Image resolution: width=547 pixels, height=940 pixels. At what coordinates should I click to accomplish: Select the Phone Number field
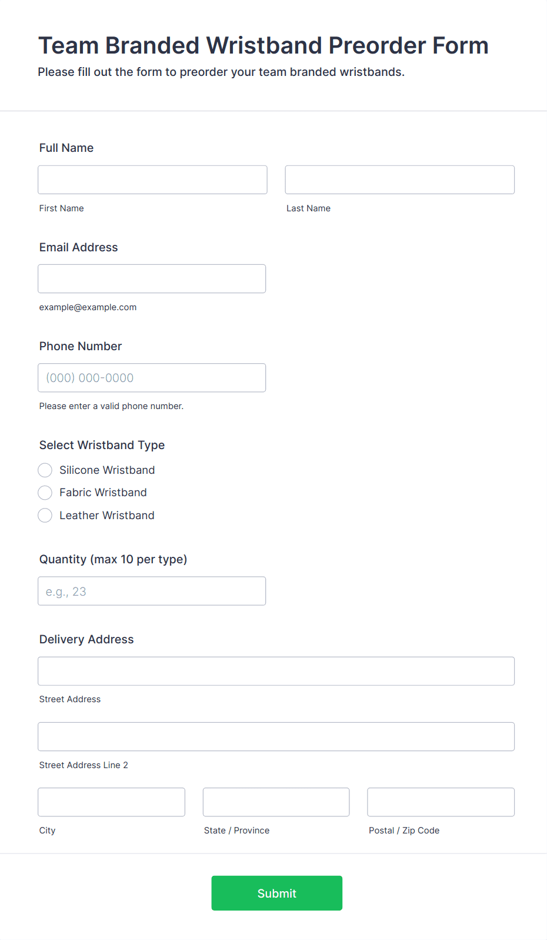coord(152,378)
